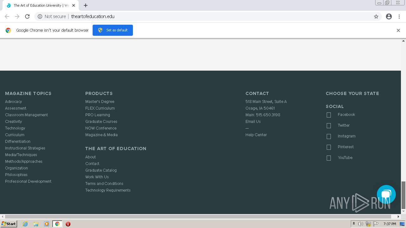Open the Philosophies topic link
This screenshot has height=228, width=406.
tap(16, 175)
